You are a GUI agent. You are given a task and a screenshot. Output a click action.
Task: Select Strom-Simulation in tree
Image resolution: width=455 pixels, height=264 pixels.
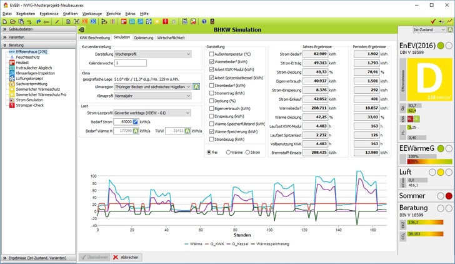tap(29, 100)
